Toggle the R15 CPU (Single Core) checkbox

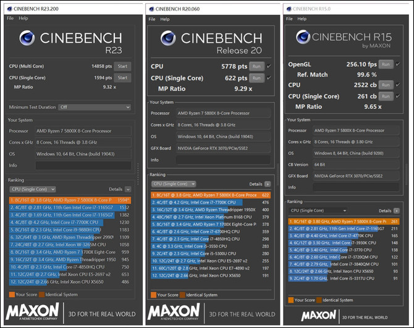(396, 96)
